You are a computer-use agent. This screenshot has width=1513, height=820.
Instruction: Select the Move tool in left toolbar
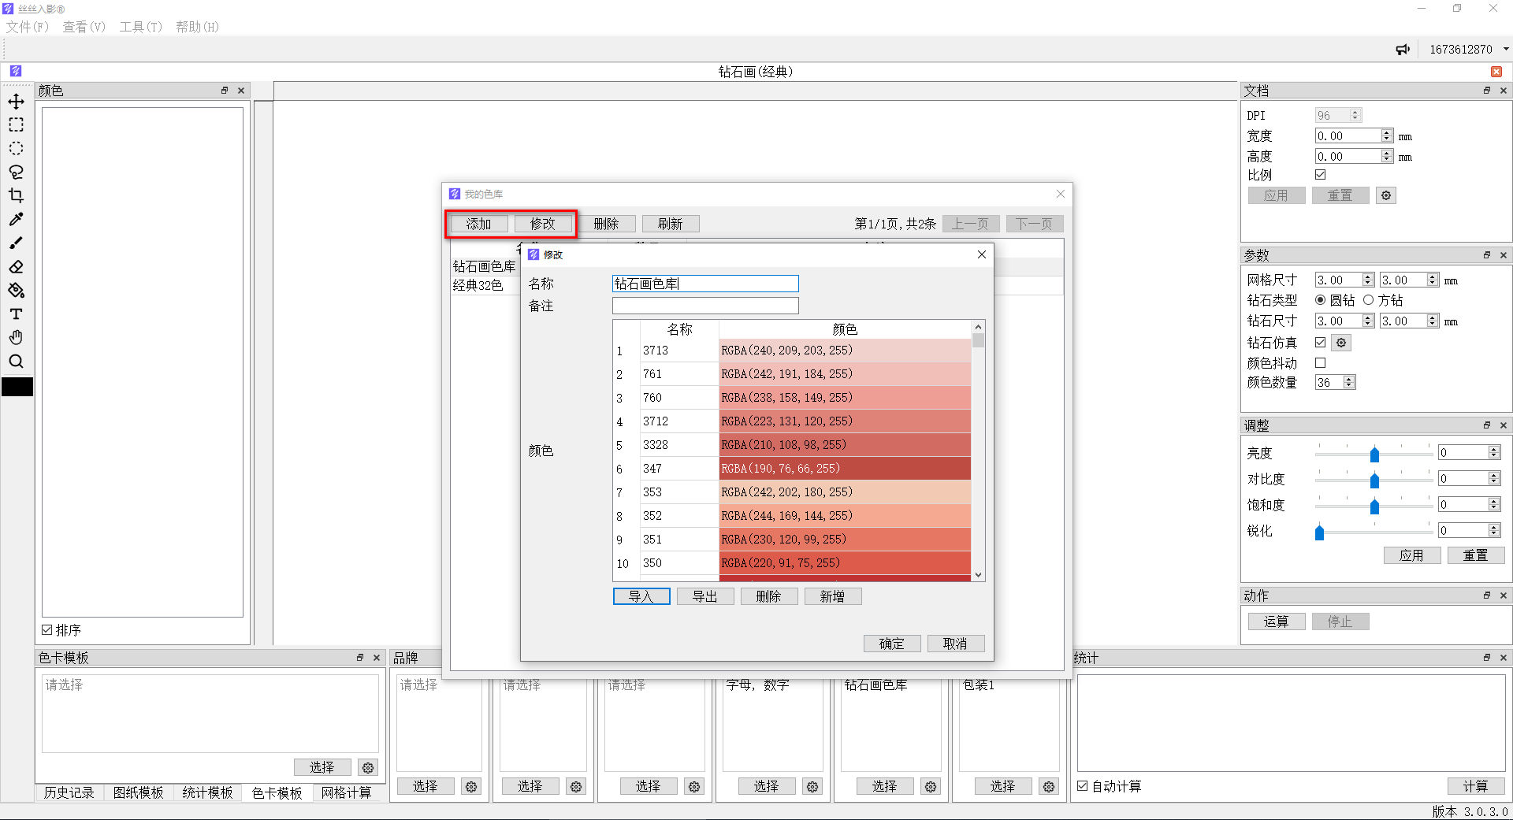click(x=16, y=102)
